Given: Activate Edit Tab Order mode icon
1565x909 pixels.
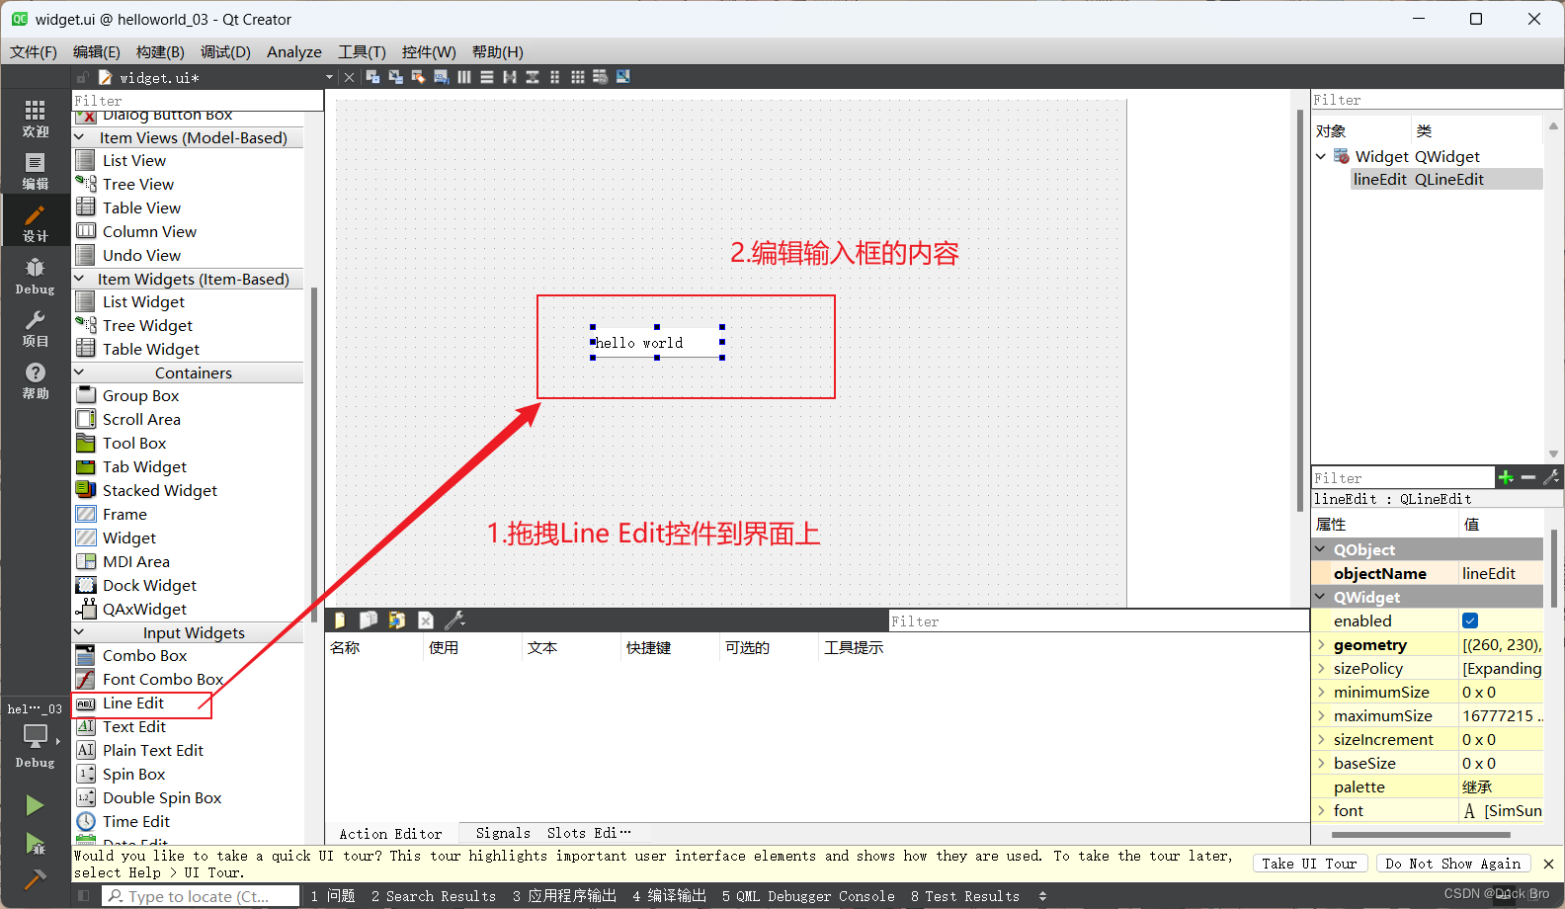Looking at the screenshot, I should [441, 77].
